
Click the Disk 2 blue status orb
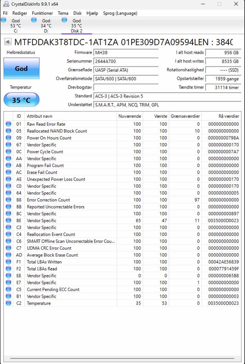coord(64,20)
